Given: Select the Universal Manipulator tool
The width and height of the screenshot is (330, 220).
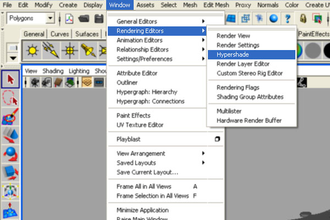Looking at the screenshot, I should click(x=10, y=191).
